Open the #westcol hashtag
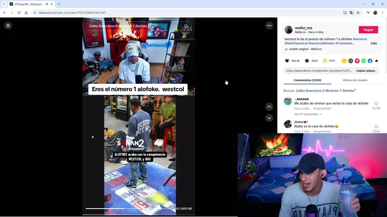This screenshot has height=217, width=387. [360, 39]
